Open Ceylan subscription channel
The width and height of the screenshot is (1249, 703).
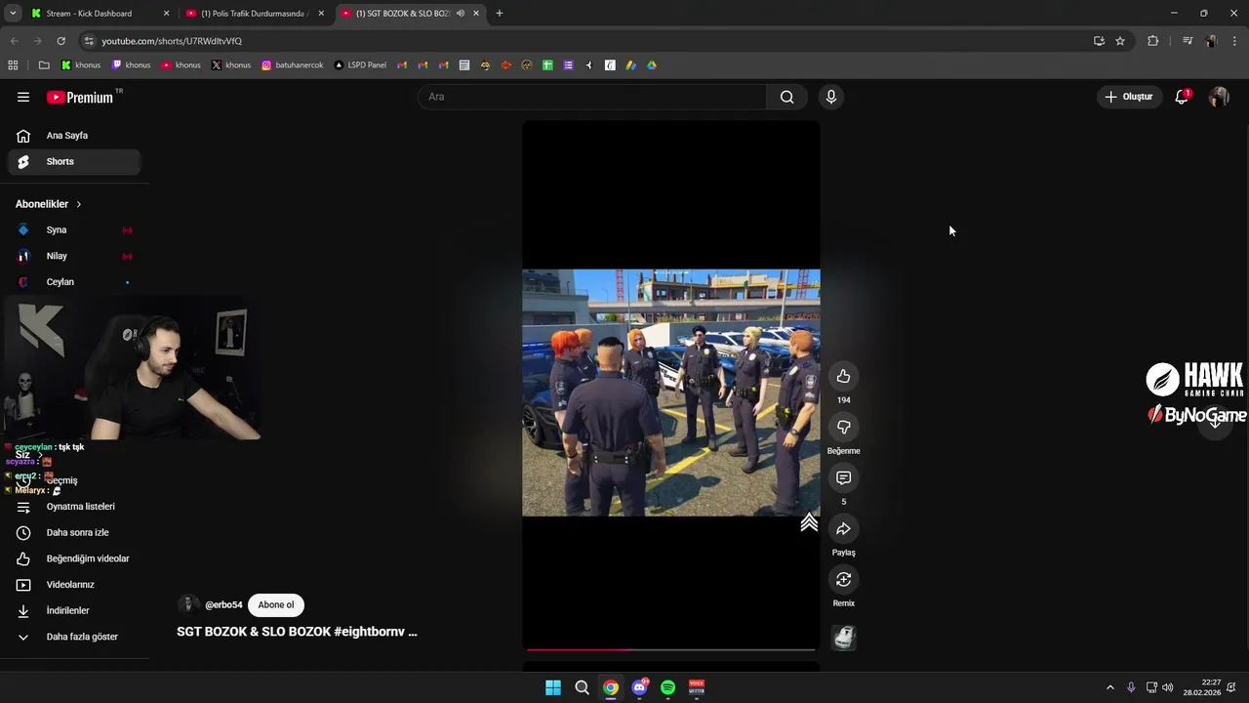74,282
